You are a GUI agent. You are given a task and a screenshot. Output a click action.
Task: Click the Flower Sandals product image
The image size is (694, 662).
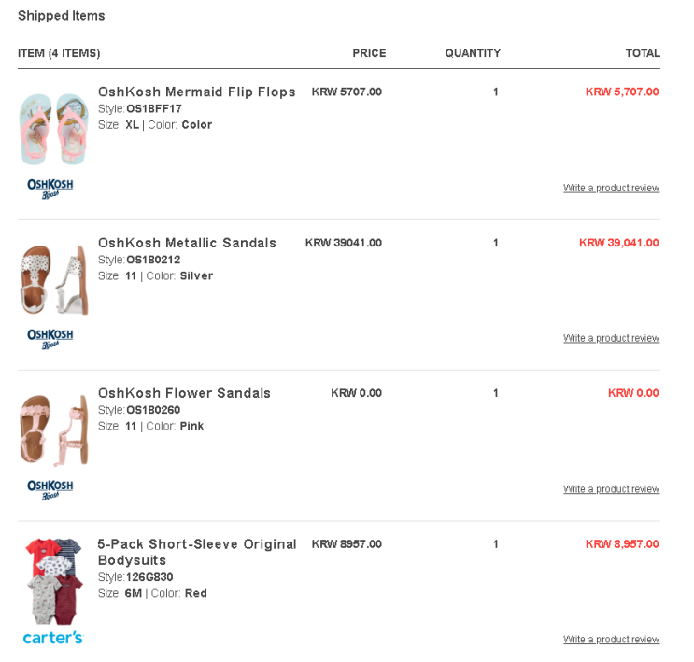click(54, 430)
